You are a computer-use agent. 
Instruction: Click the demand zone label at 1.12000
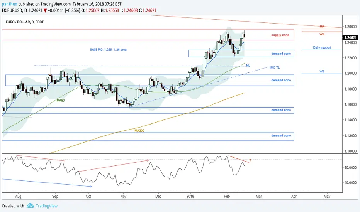point(281,136)
